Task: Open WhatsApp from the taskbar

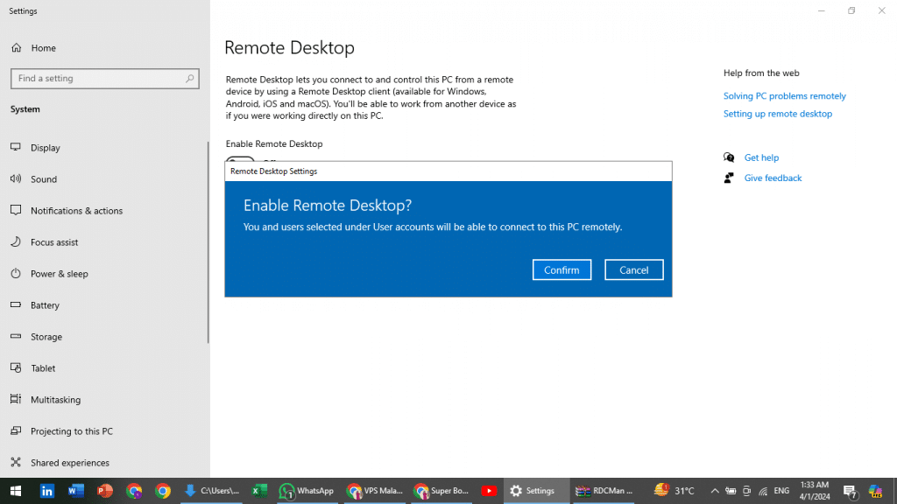Action: tap(307, 491)
